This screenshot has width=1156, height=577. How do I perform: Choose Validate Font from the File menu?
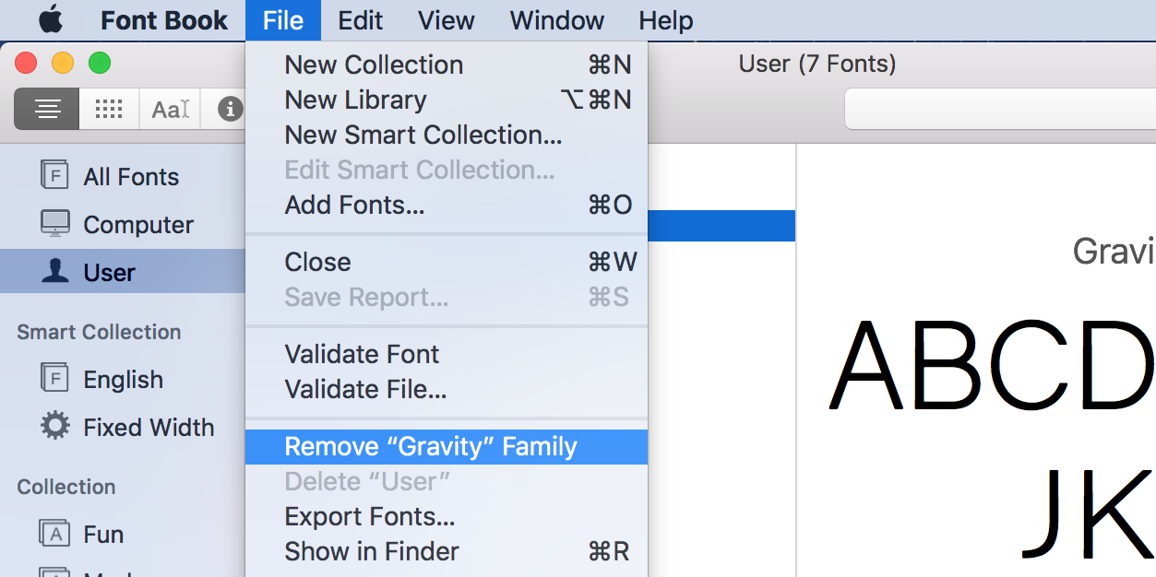(362, 354)
